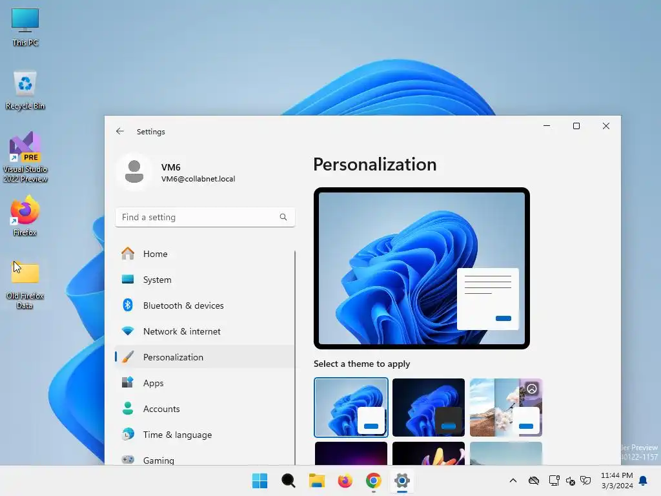661x496 pixels.
Task: Apply the colorful flower dark theme
Action: point(429,453)
